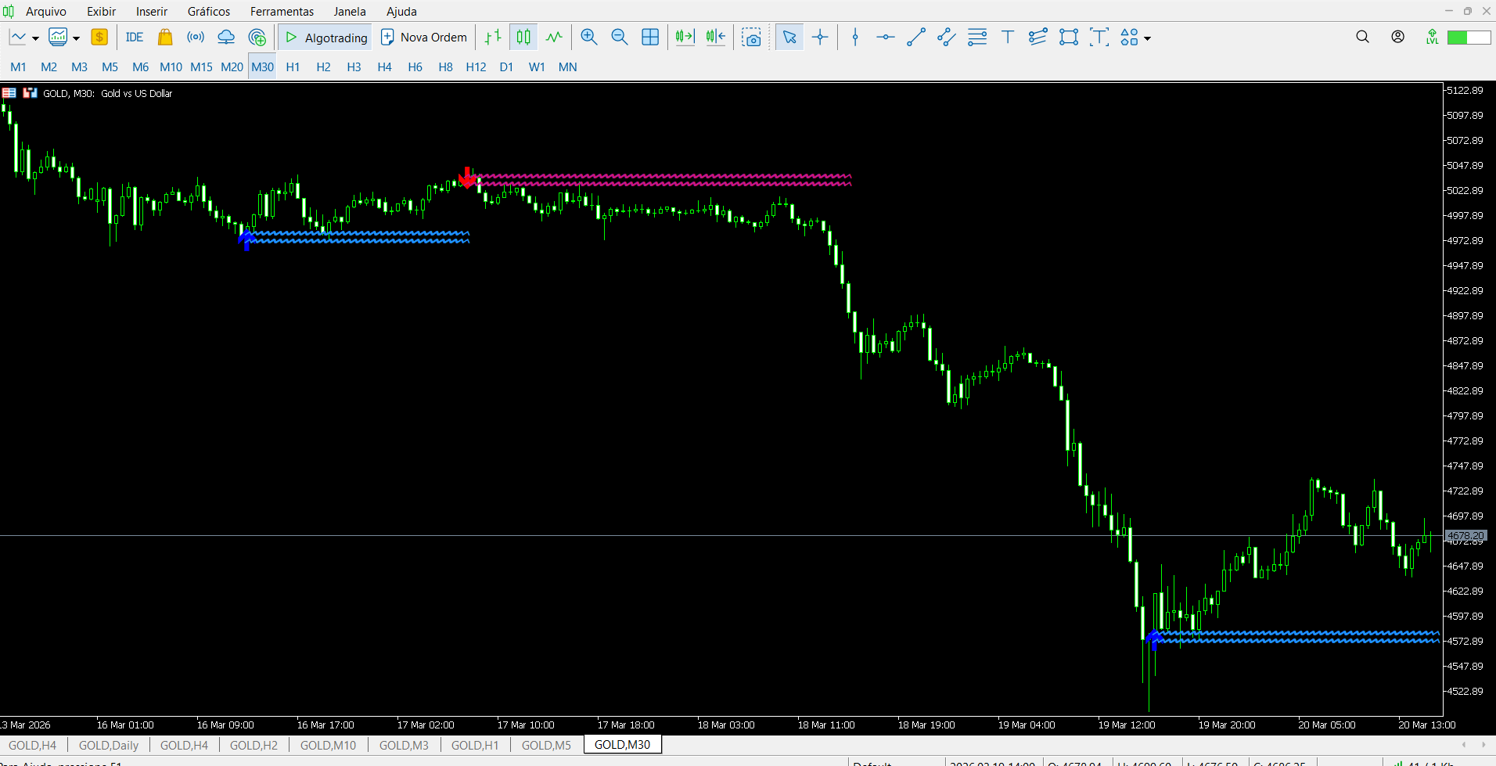Click the Nova Ordem button

click(x=424, y=38)
